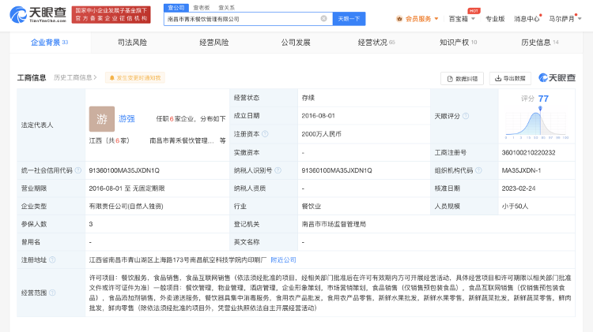Viewport: 593px width, 332px height.
Task: Click the company name search input field
Action: (241, 18)
